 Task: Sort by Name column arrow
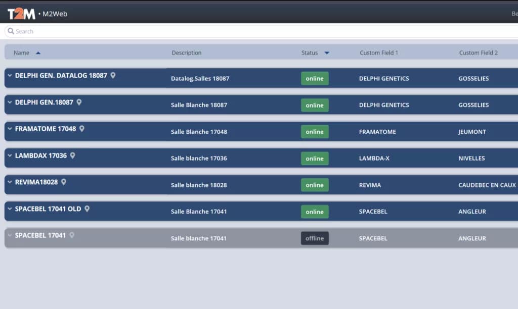click(x=38, y=53)
